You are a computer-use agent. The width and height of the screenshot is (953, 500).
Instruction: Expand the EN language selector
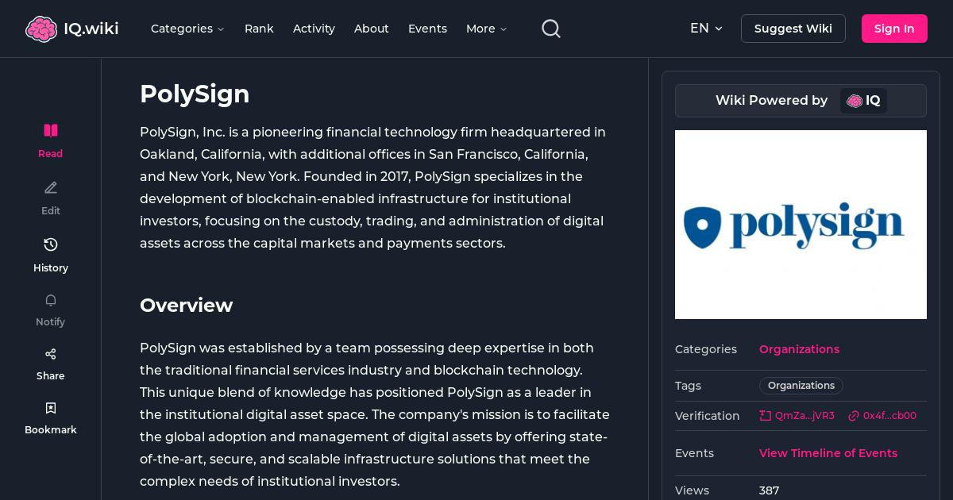706,28
